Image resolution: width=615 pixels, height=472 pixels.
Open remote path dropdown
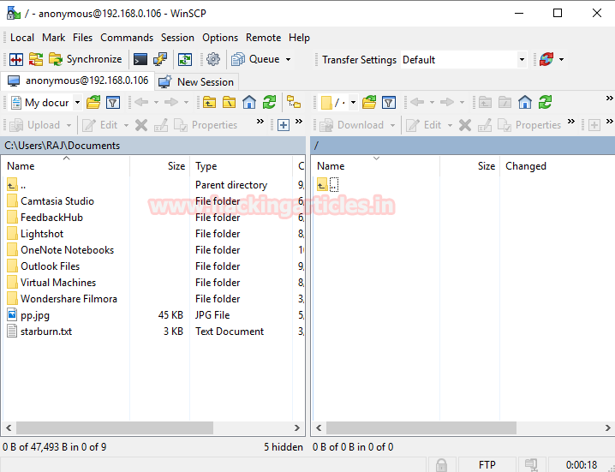coord(353,103)
